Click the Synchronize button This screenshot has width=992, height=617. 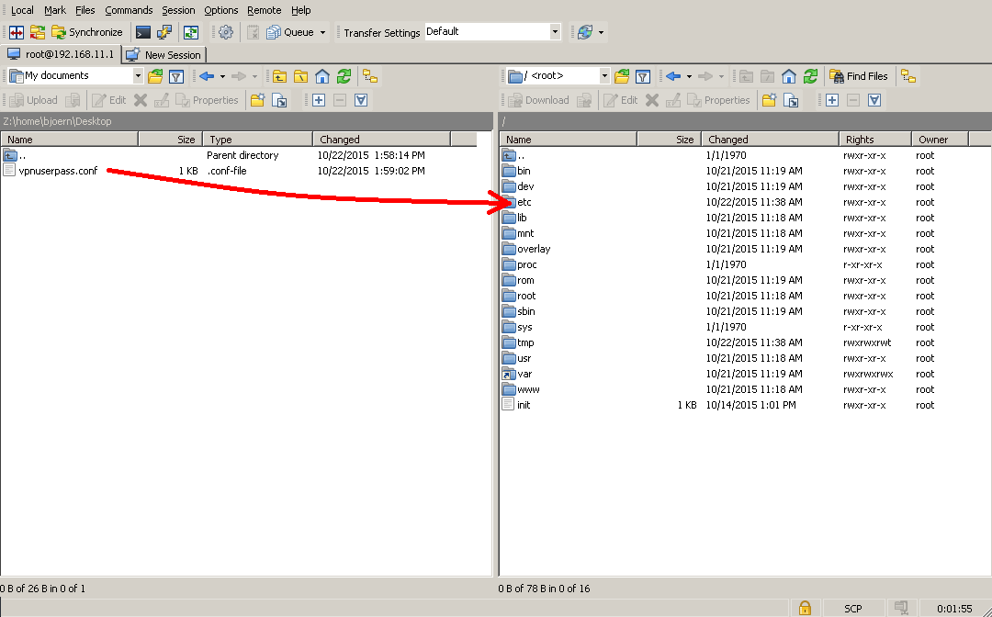tap(87, 32)
